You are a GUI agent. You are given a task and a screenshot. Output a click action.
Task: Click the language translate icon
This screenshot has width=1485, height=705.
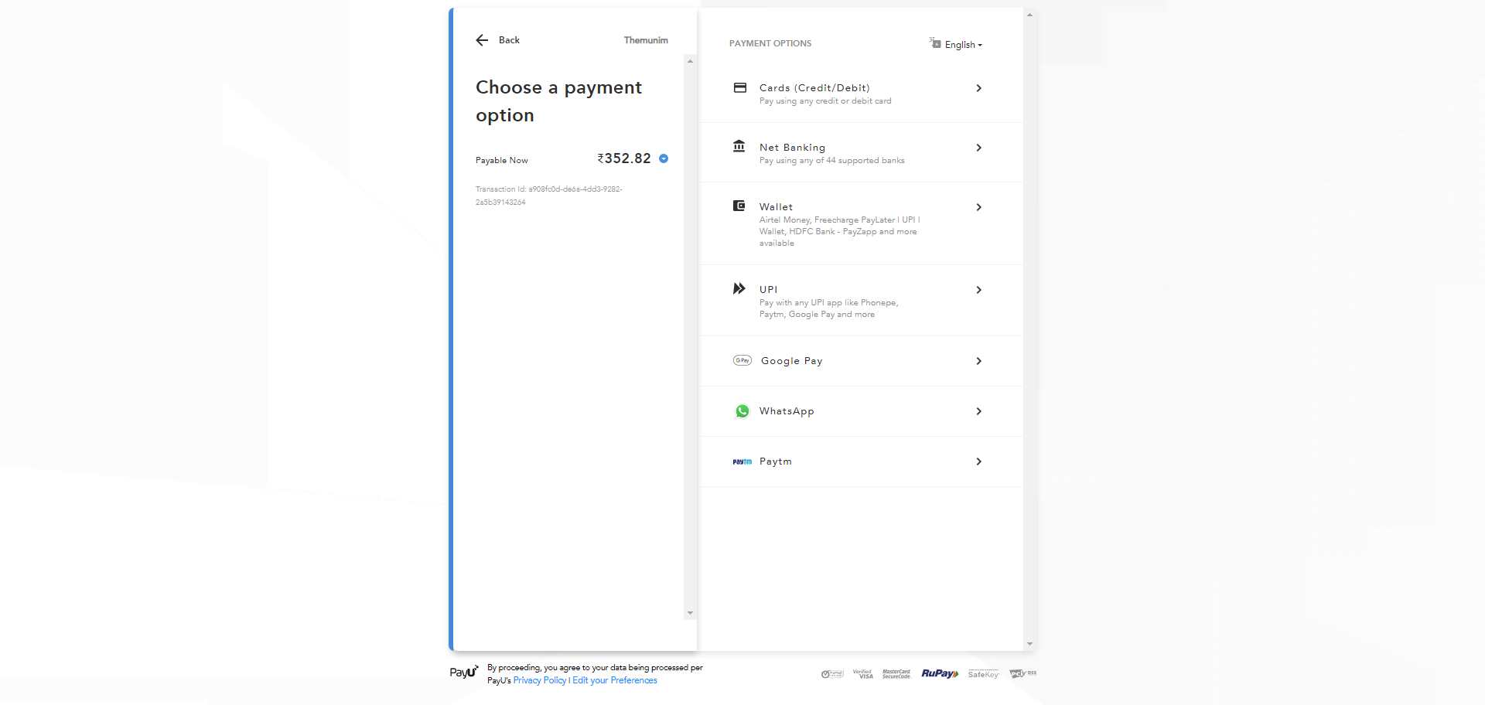[x=935, y=43]
